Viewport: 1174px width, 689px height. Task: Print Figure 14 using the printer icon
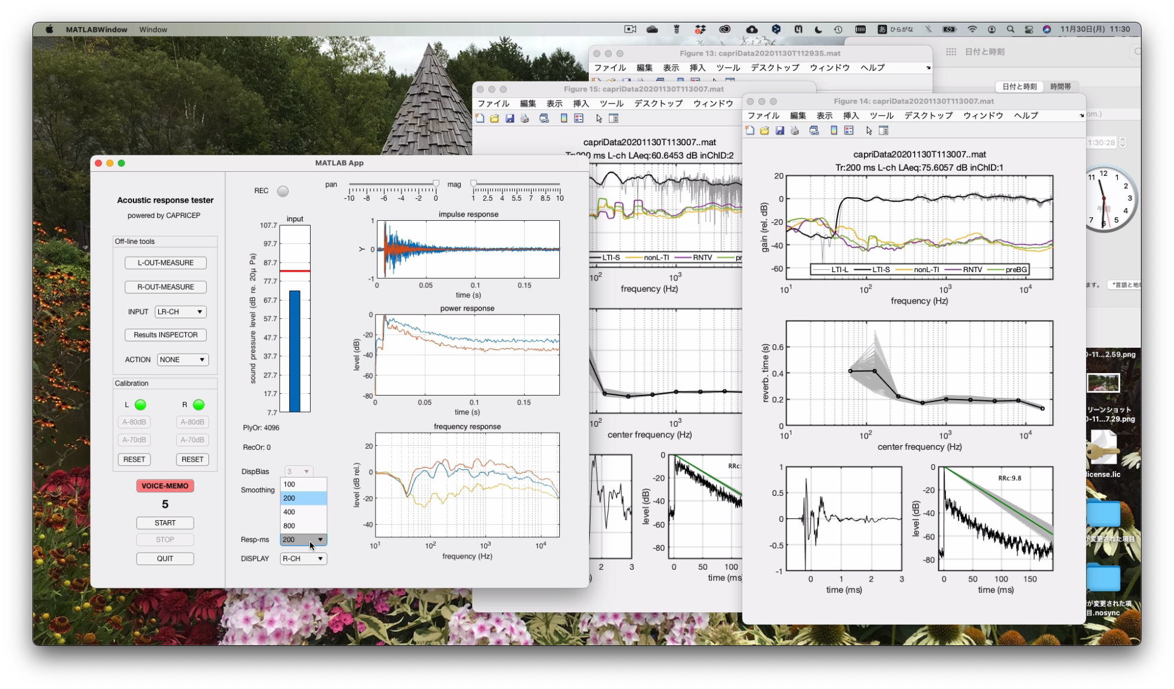coord(795,130)
